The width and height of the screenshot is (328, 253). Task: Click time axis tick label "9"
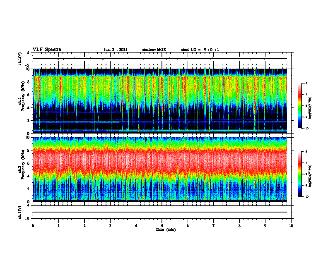(x=265, y=226)
